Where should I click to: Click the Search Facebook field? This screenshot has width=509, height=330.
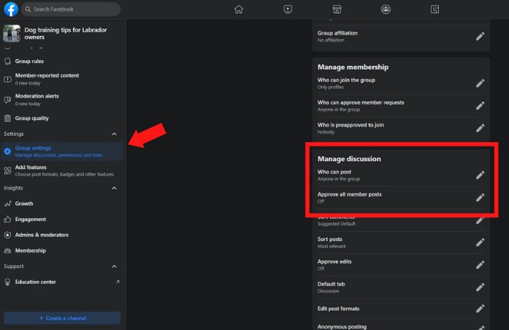click(71, 9)
